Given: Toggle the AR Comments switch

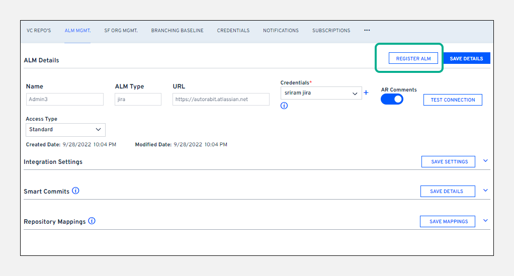Looking at the screenshot, I should (392, 99).
